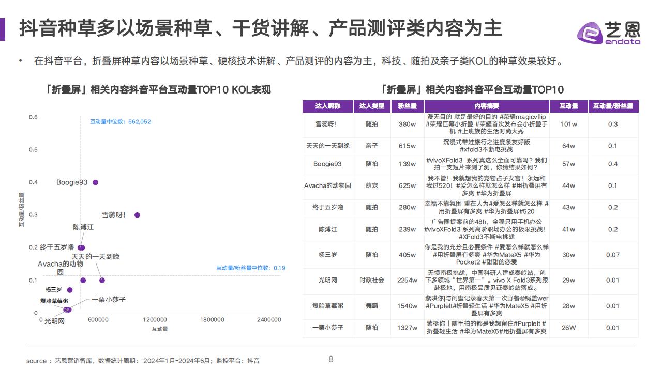The height and width of the screenshot is (372, 662).
Task: Click the 380w follower count cell
Action: [x=407, y=124]
